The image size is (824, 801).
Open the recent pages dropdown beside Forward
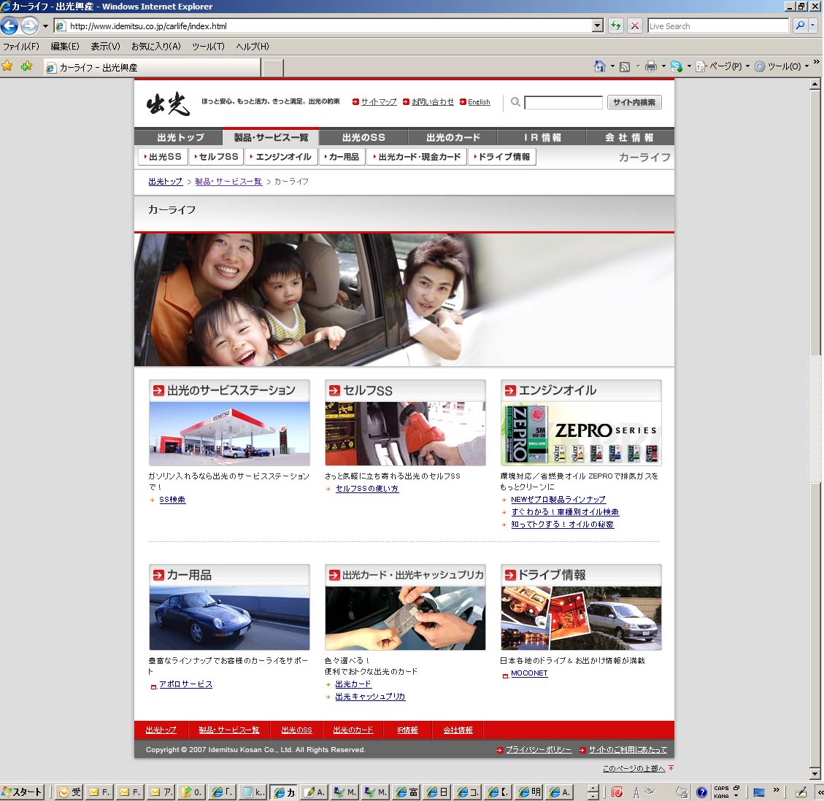coord(45,26)
